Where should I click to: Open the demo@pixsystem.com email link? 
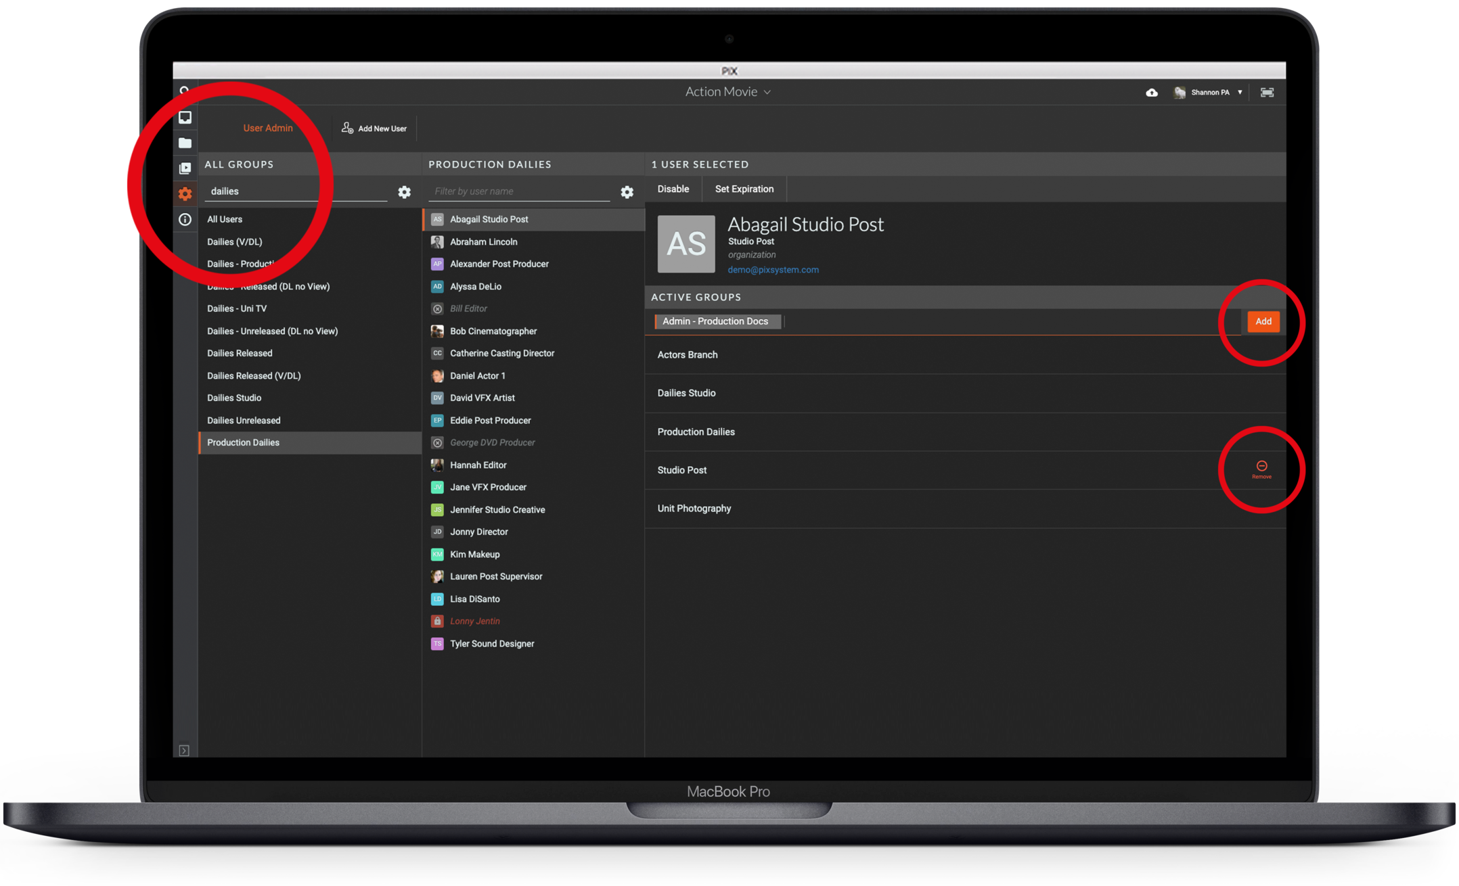773,270
